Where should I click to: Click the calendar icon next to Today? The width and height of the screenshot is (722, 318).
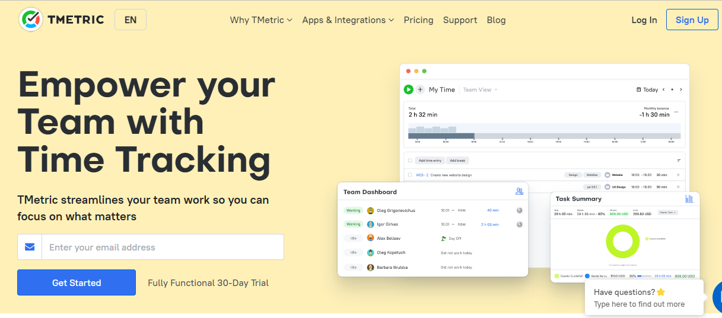[x=638, y=90]
